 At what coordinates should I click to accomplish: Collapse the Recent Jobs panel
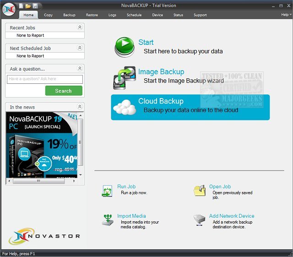coord(80,27)
